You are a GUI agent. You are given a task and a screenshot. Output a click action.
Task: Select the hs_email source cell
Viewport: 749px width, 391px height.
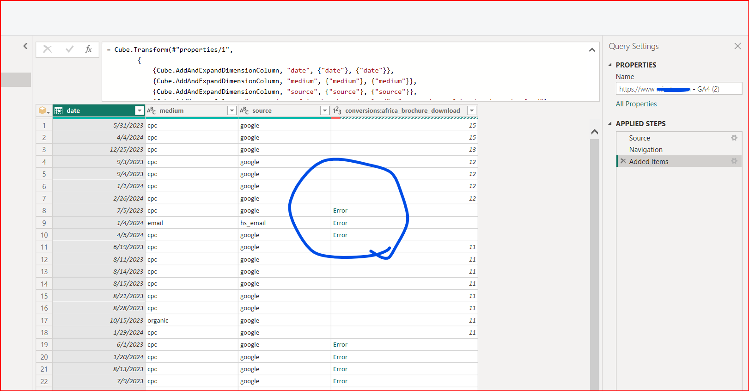tap(285, 223)
